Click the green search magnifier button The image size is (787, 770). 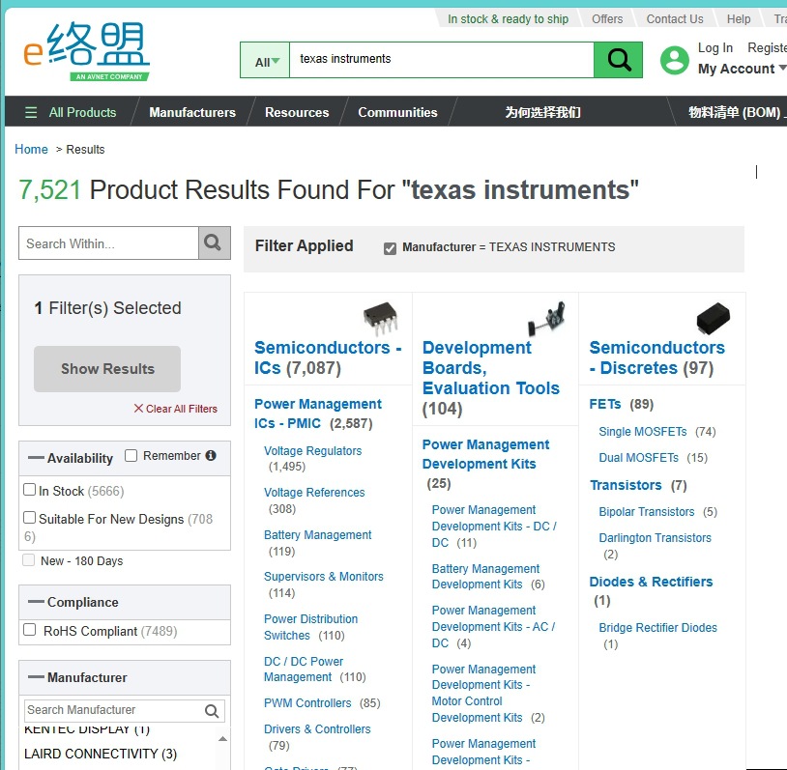point(619,60)
